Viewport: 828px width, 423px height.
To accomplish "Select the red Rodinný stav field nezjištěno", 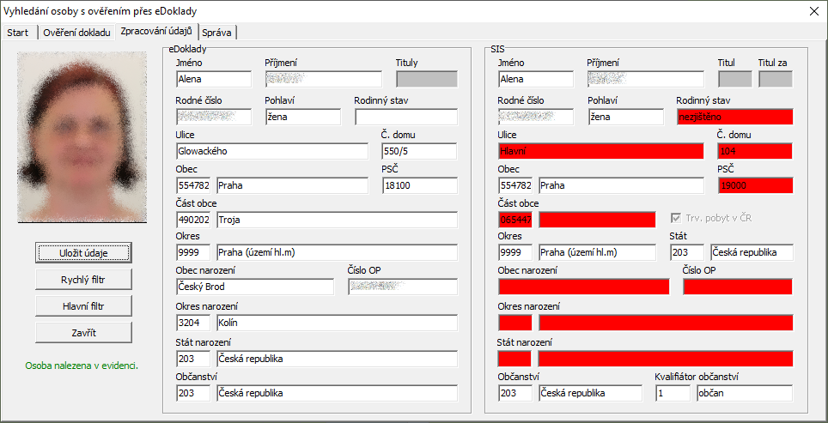I will [x=734, y=117].
